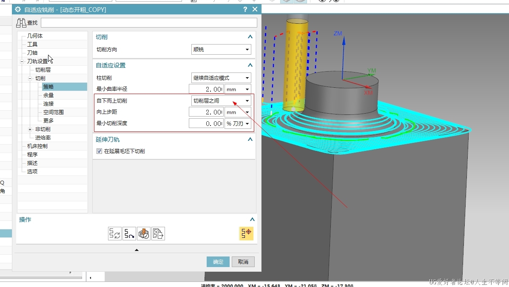Click the highlighted toolpath display icon

[246, 234]
